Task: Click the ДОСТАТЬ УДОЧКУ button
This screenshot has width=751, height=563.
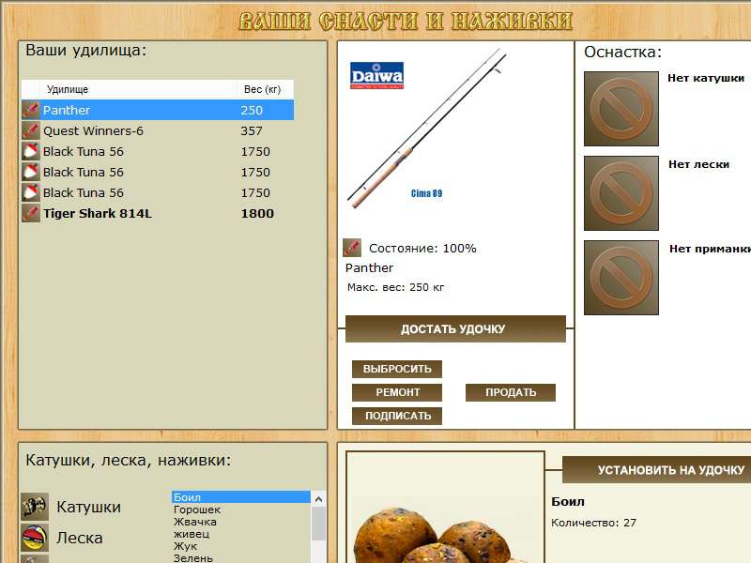Action: pos(455,329)
